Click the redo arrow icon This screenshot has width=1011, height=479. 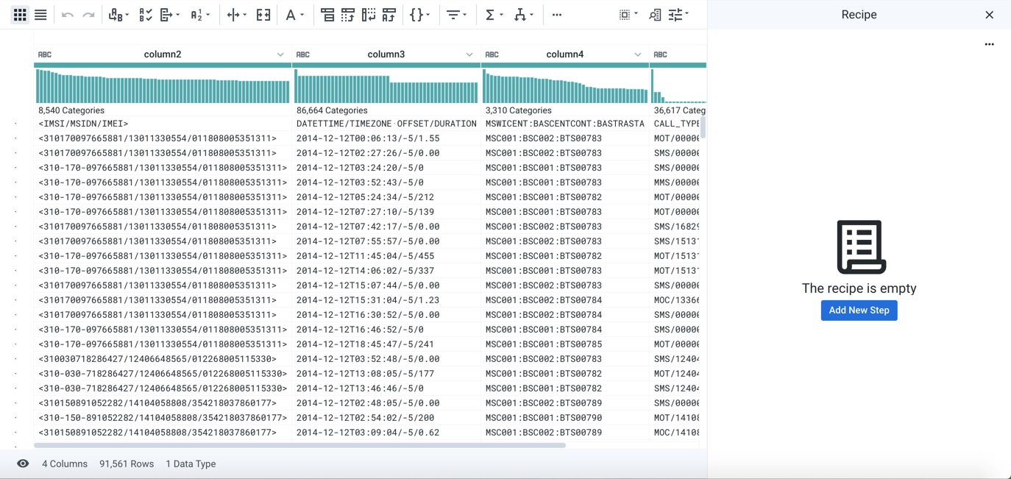pos(88,15)
